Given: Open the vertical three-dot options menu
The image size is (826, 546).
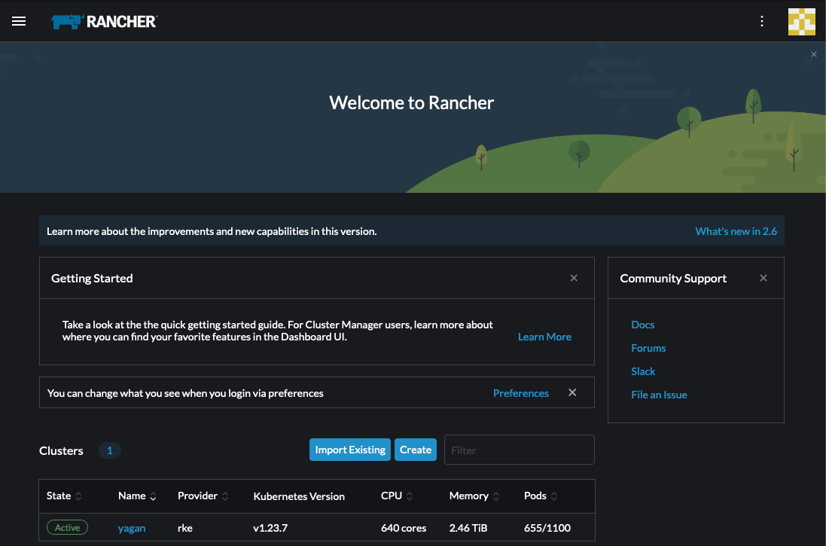Looking at the screenshot, I should 762,21.
